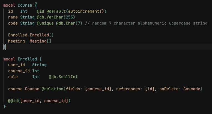Click the opening brace after Course
The height and width of the screenshot is (114, 212).
point(36,5)
